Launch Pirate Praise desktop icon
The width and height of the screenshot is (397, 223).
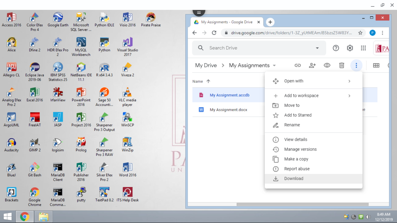coord(151,20)
